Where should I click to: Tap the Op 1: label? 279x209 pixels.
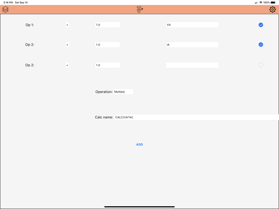click(x=30, y=25)
